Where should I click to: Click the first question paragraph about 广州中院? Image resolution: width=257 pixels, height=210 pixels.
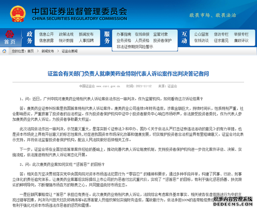(111, 99)
